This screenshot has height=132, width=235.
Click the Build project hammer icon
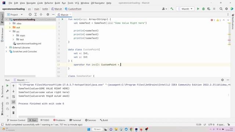172,9
